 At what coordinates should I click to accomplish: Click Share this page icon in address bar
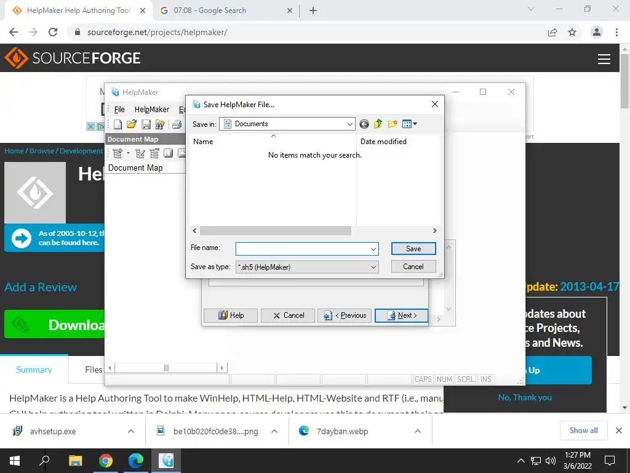(x=552, y=32)
